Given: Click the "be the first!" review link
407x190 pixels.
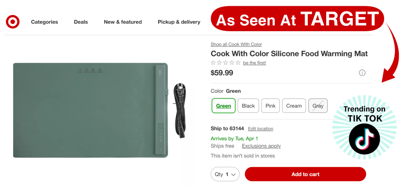Looking at the screenshot, I should point(254,63).
